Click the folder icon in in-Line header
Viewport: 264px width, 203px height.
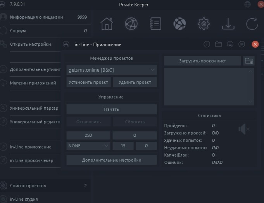(218, 45)
